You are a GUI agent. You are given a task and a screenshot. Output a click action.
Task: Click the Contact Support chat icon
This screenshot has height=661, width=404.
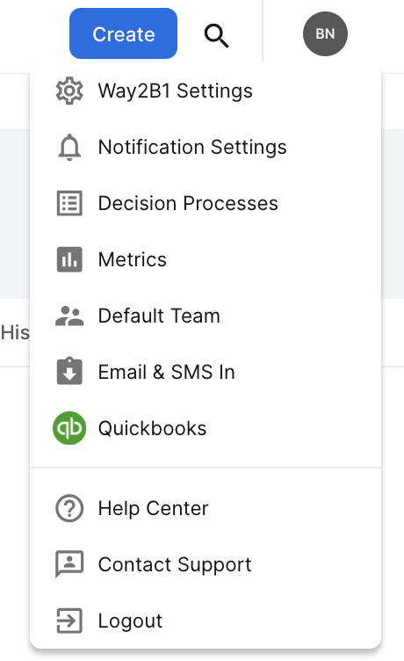pos(69,564)
